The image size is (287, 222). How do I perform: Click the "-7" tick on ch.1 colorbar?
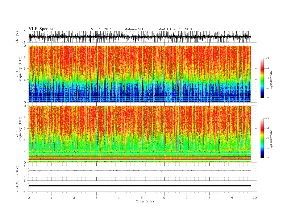click(x=267, y=98)
